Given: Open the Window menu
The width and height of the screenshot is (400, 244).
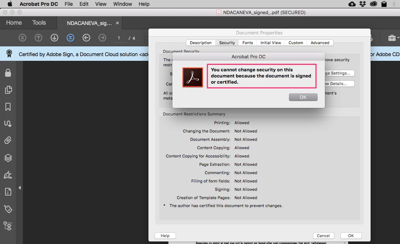Looking at the screenshot, I should pos(123,4).
